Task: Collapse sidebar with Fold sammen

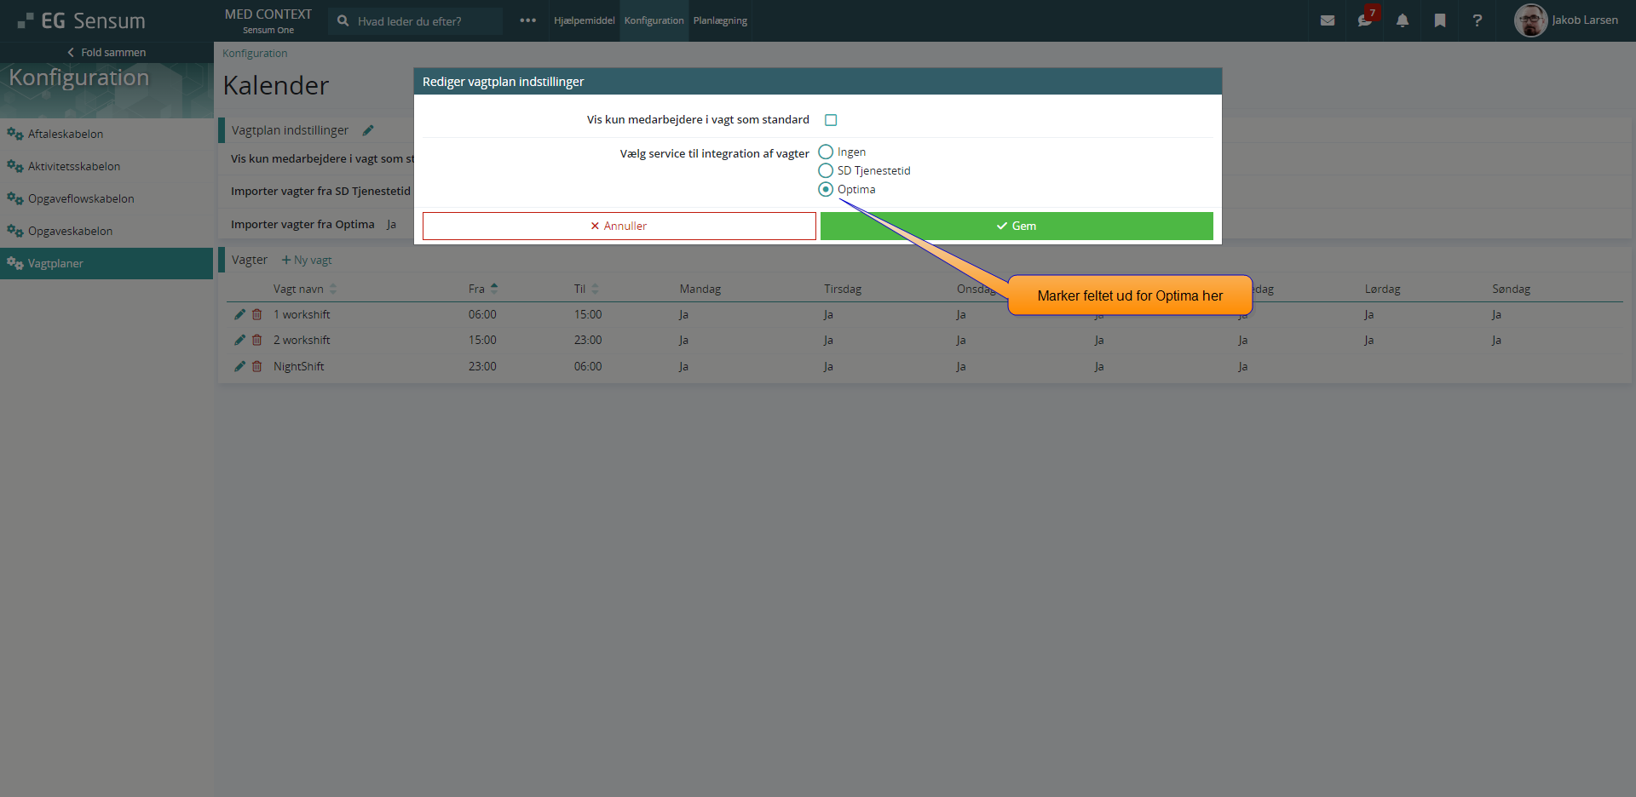Action: click(x=107, y=52)
